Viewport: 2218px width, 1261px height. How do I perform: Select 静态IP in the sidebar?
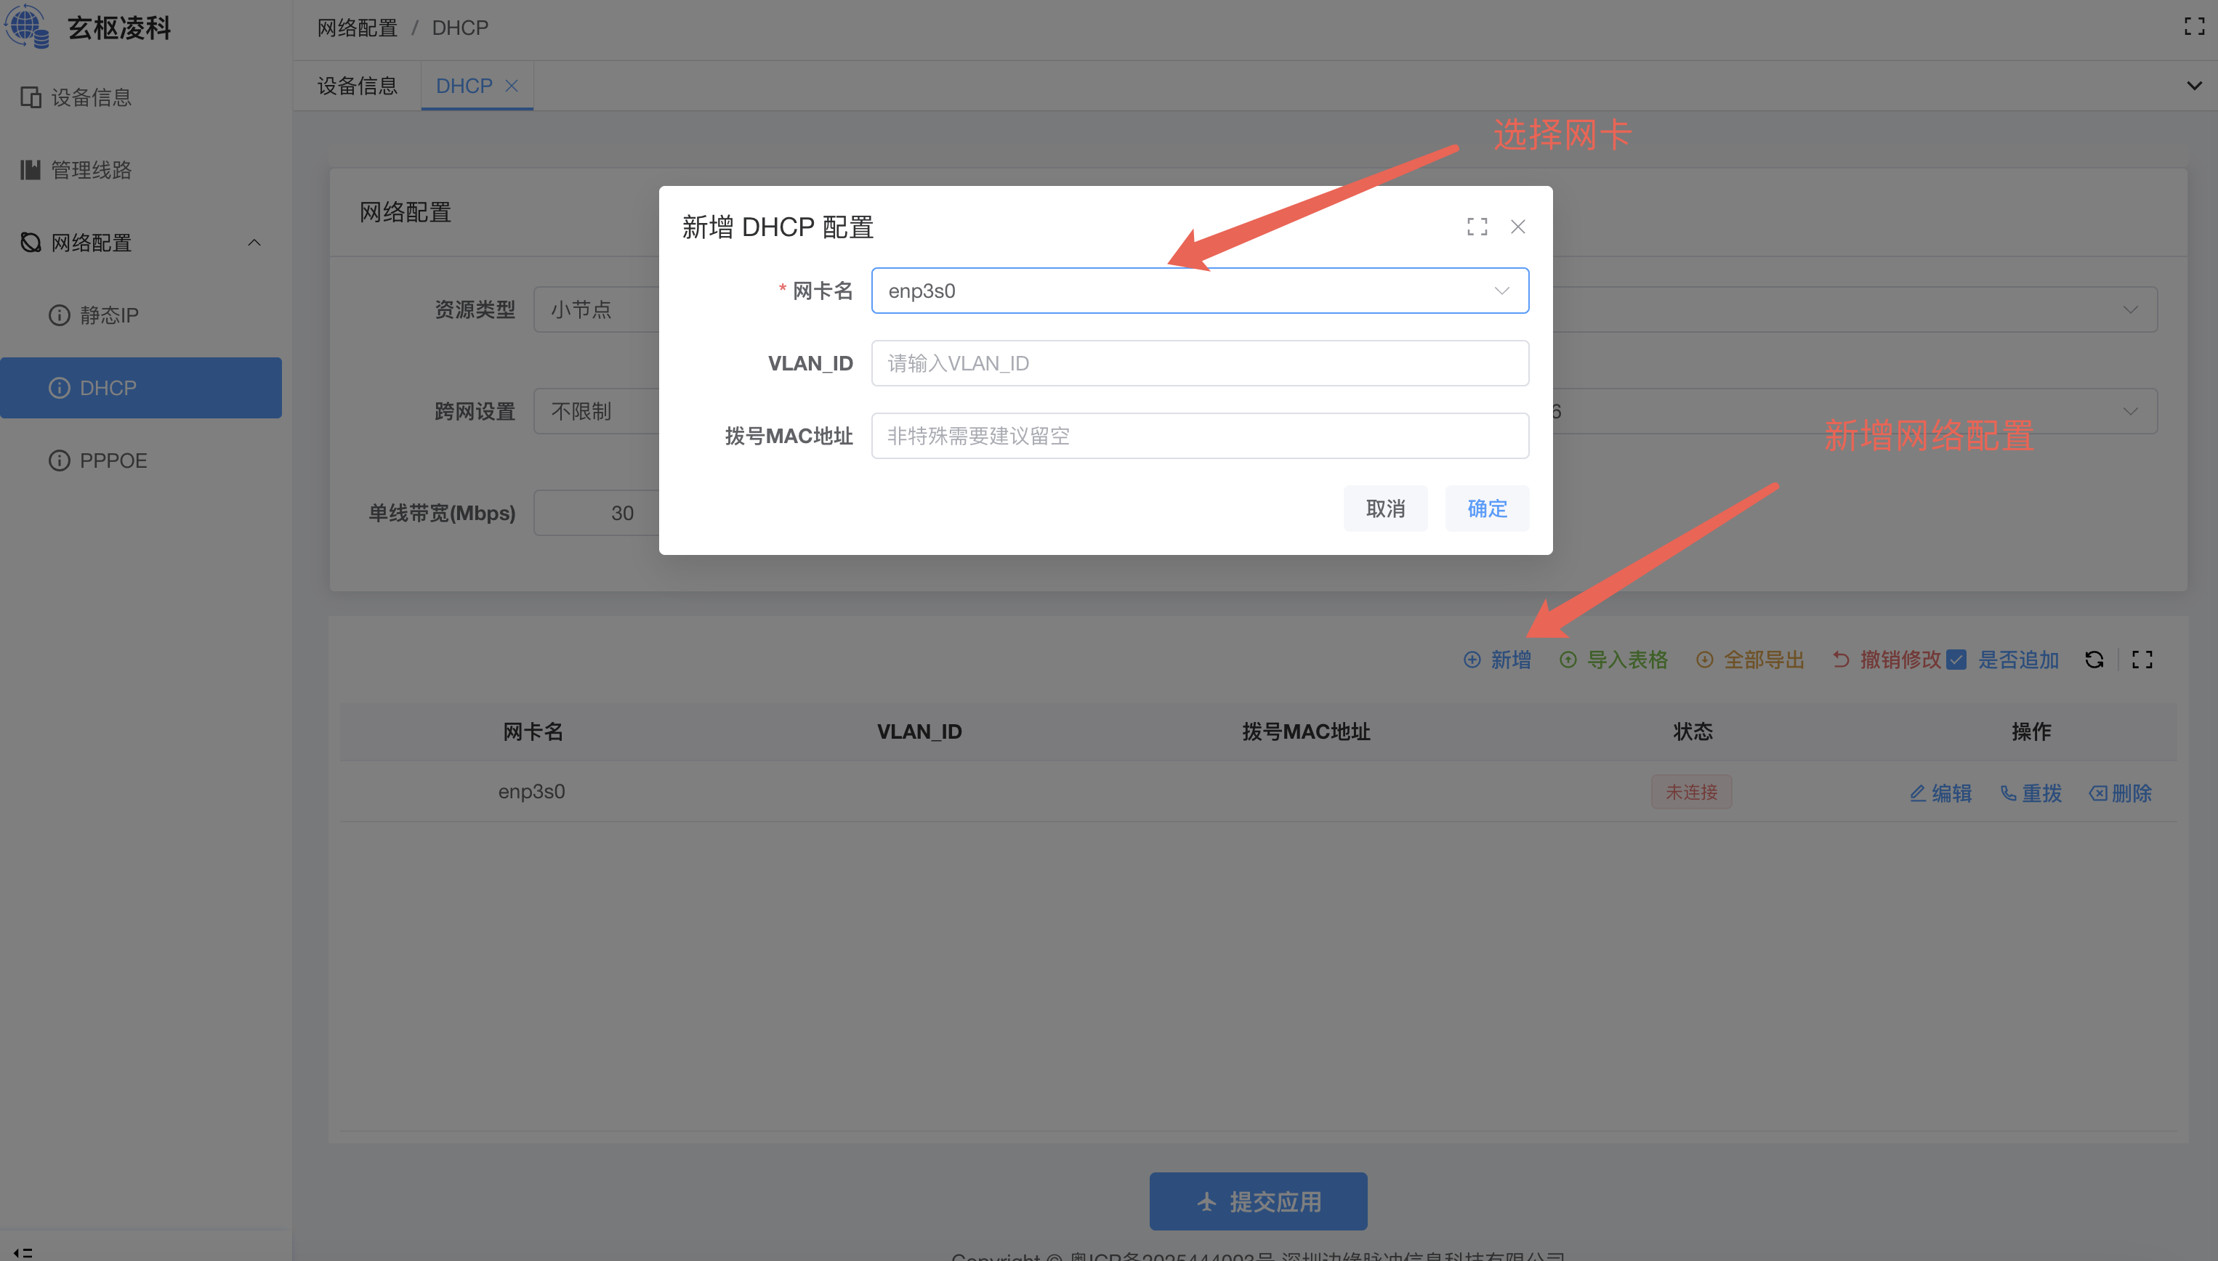click(x=109, y=315)
